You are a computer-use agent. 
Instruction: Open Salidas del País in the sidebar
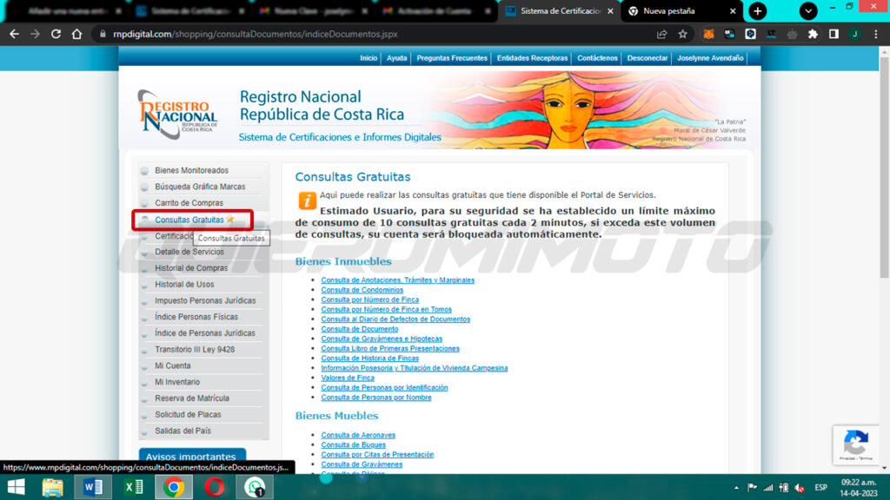click(183, 431)
